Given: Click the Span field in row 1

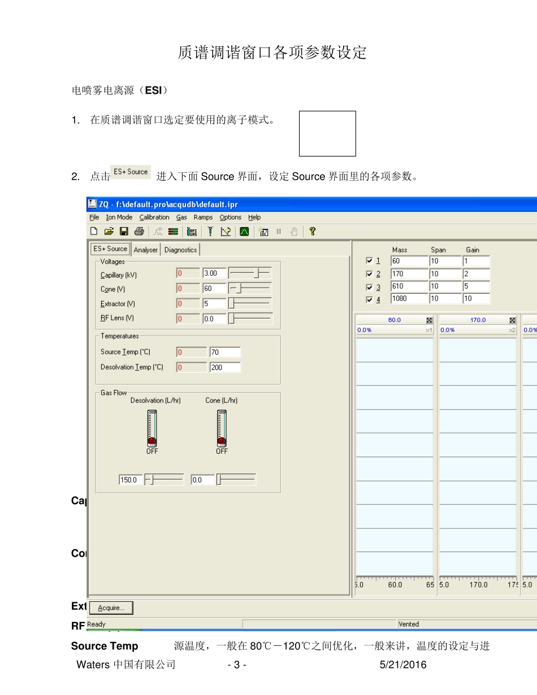Looking at the screenshot, I should pyautogui.click(x=445, y=261).
